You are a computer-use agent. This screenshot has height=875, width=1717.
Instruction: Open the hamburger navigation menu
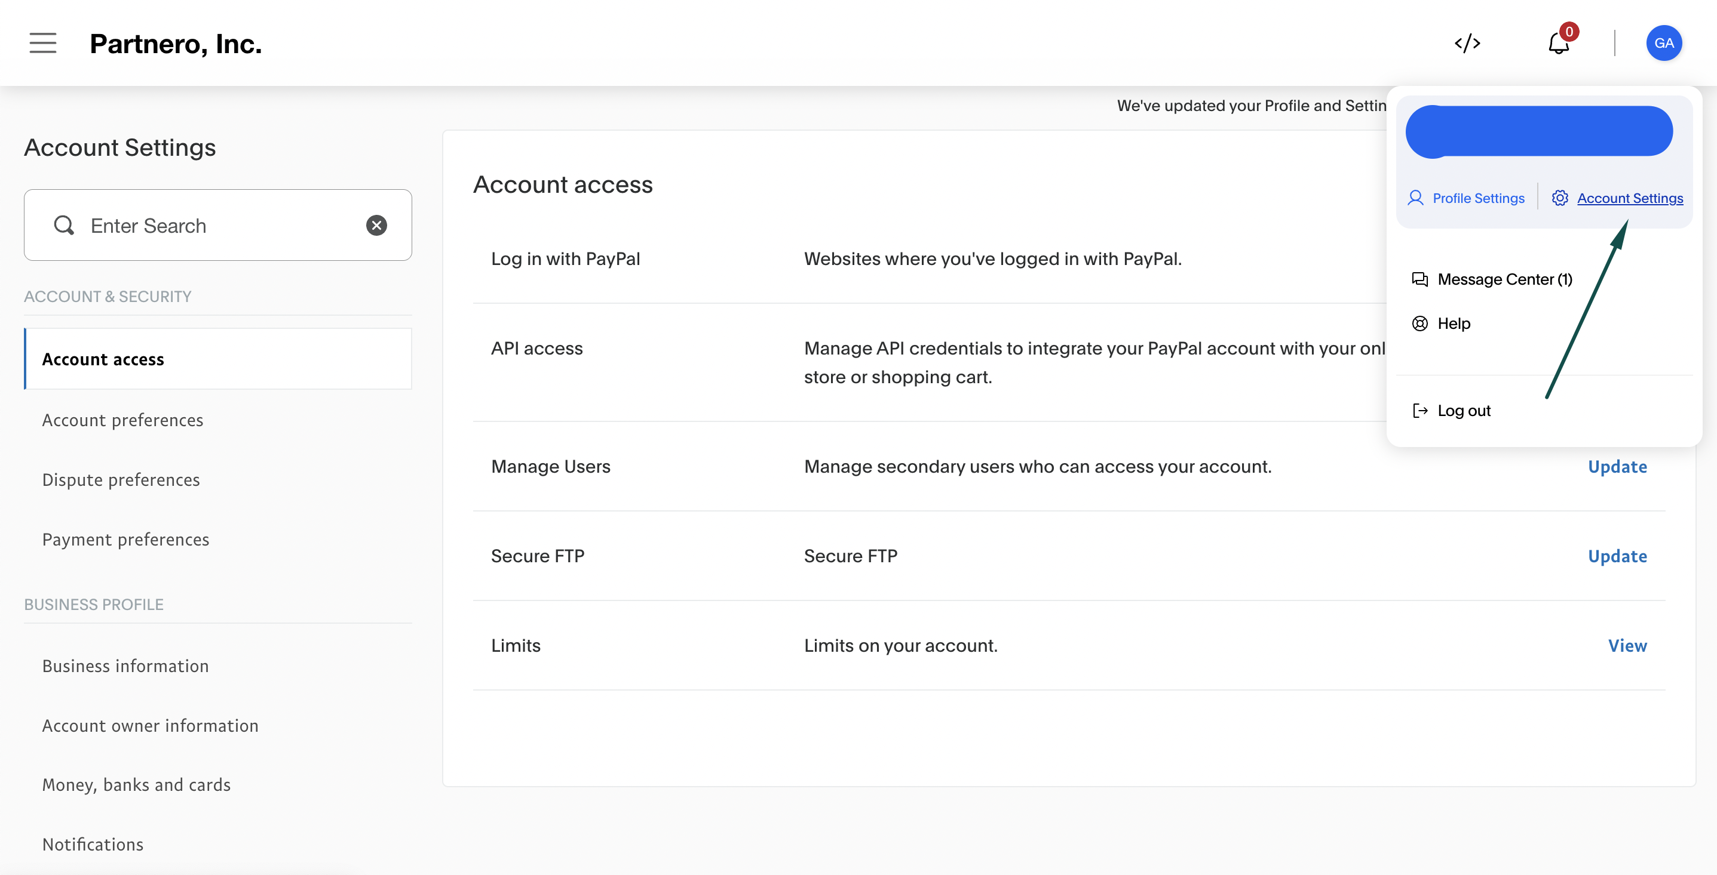(x=42, y=44)
